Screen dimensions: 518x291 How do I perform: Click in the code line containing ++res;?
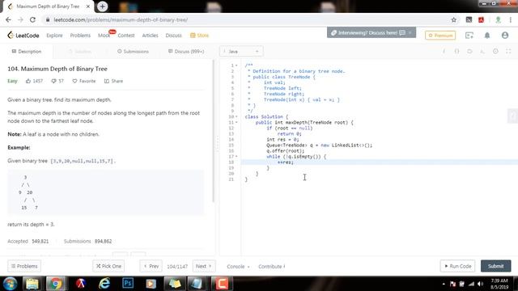(380, 162)
